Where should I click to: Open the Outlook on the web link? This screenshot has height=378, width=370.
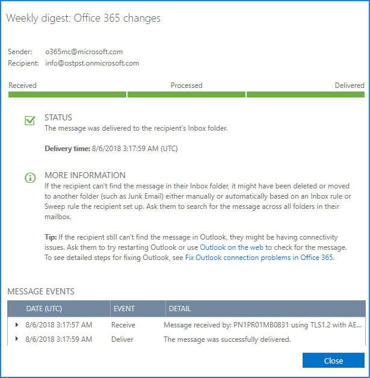point(232,247)
